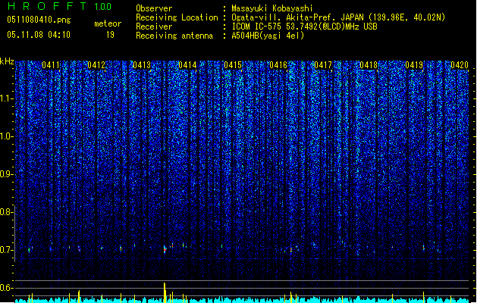Click the 1.0 kHz axis label

pyautogui.click(x=7, y=136)
